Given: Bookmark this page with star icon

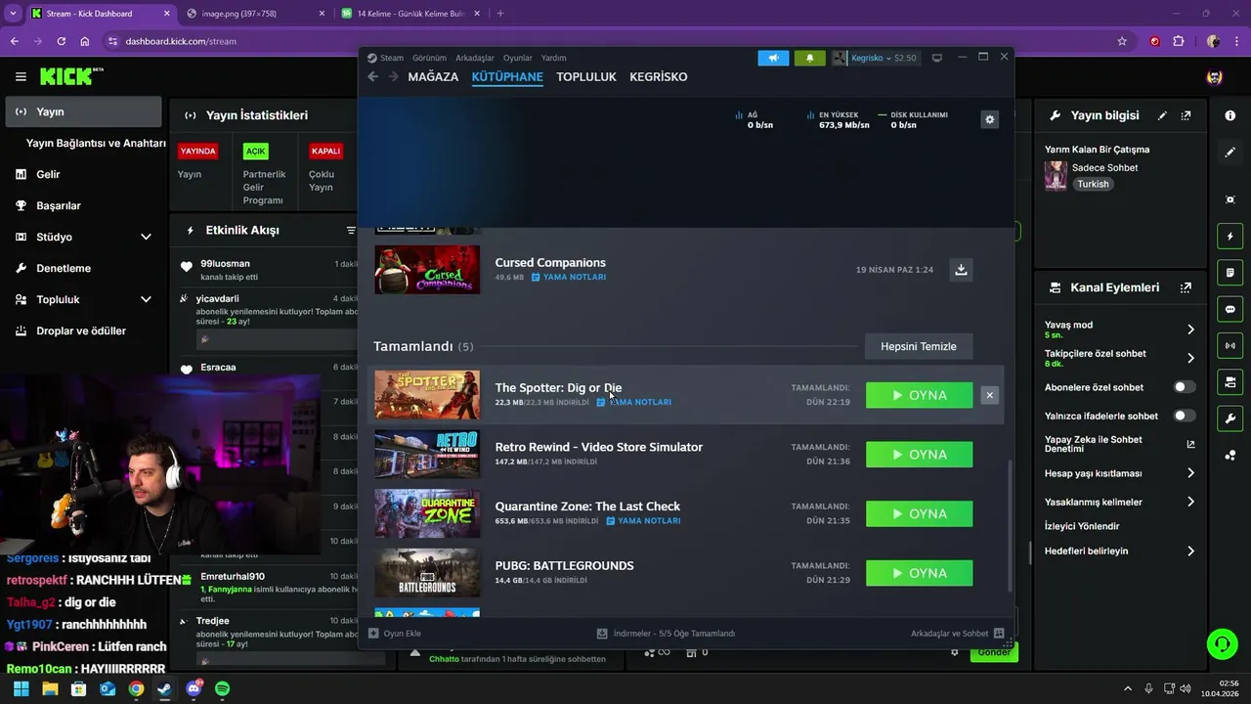Looking at the screenshot, I should click(1122, 41).
